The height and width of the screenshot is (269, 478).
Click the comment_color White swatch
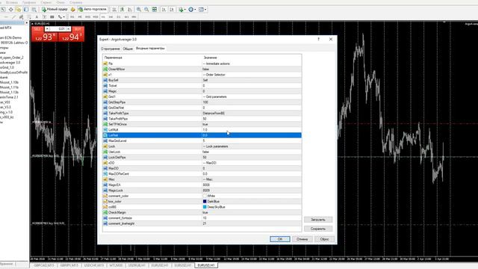coord(205,196)
